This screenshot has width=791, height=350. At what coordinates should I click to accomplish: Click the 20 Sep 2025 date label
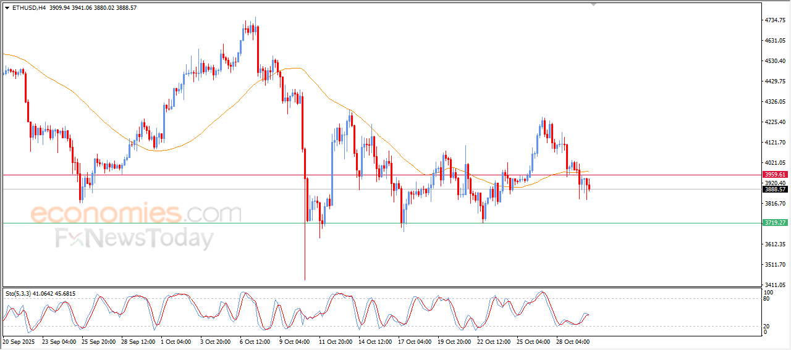[x=19, y=341]
